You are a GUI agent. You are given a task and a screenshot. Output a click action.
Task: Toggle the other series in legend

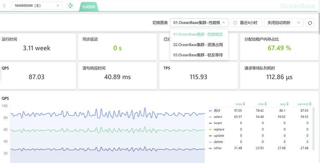[x=215, y=148]
